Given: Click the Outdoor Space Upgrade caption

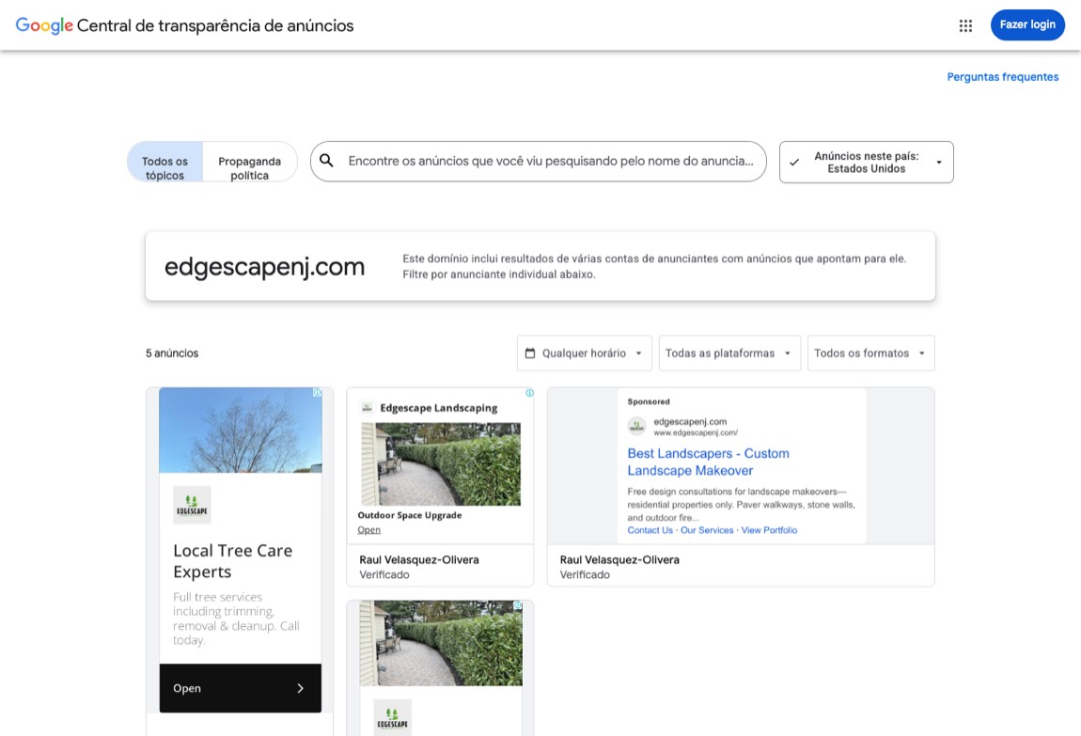Looking at the screenshot, I should 410,515.
